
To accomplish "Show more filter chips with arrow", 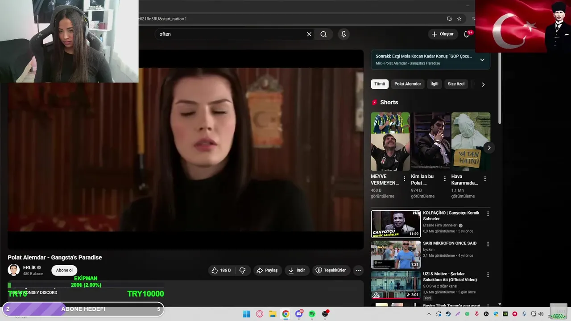I will (483, 84).
